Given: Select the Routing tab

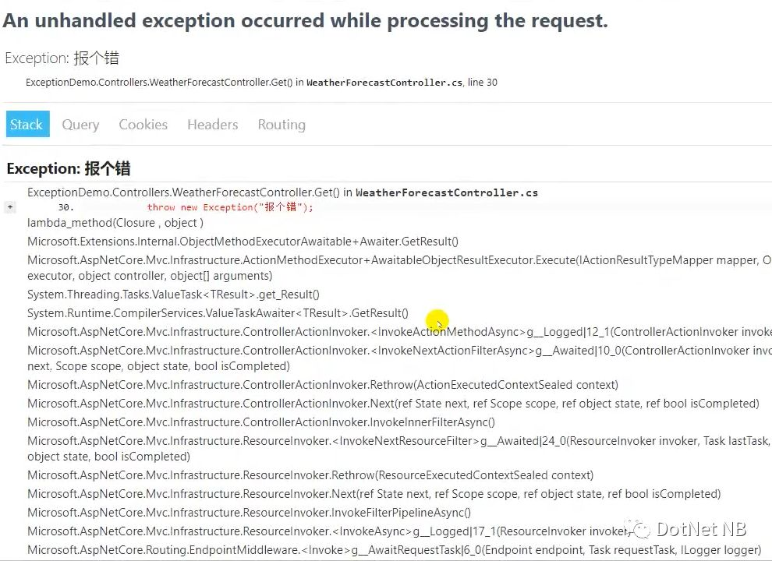Looking at the screenshot, I should coord(282,125).
